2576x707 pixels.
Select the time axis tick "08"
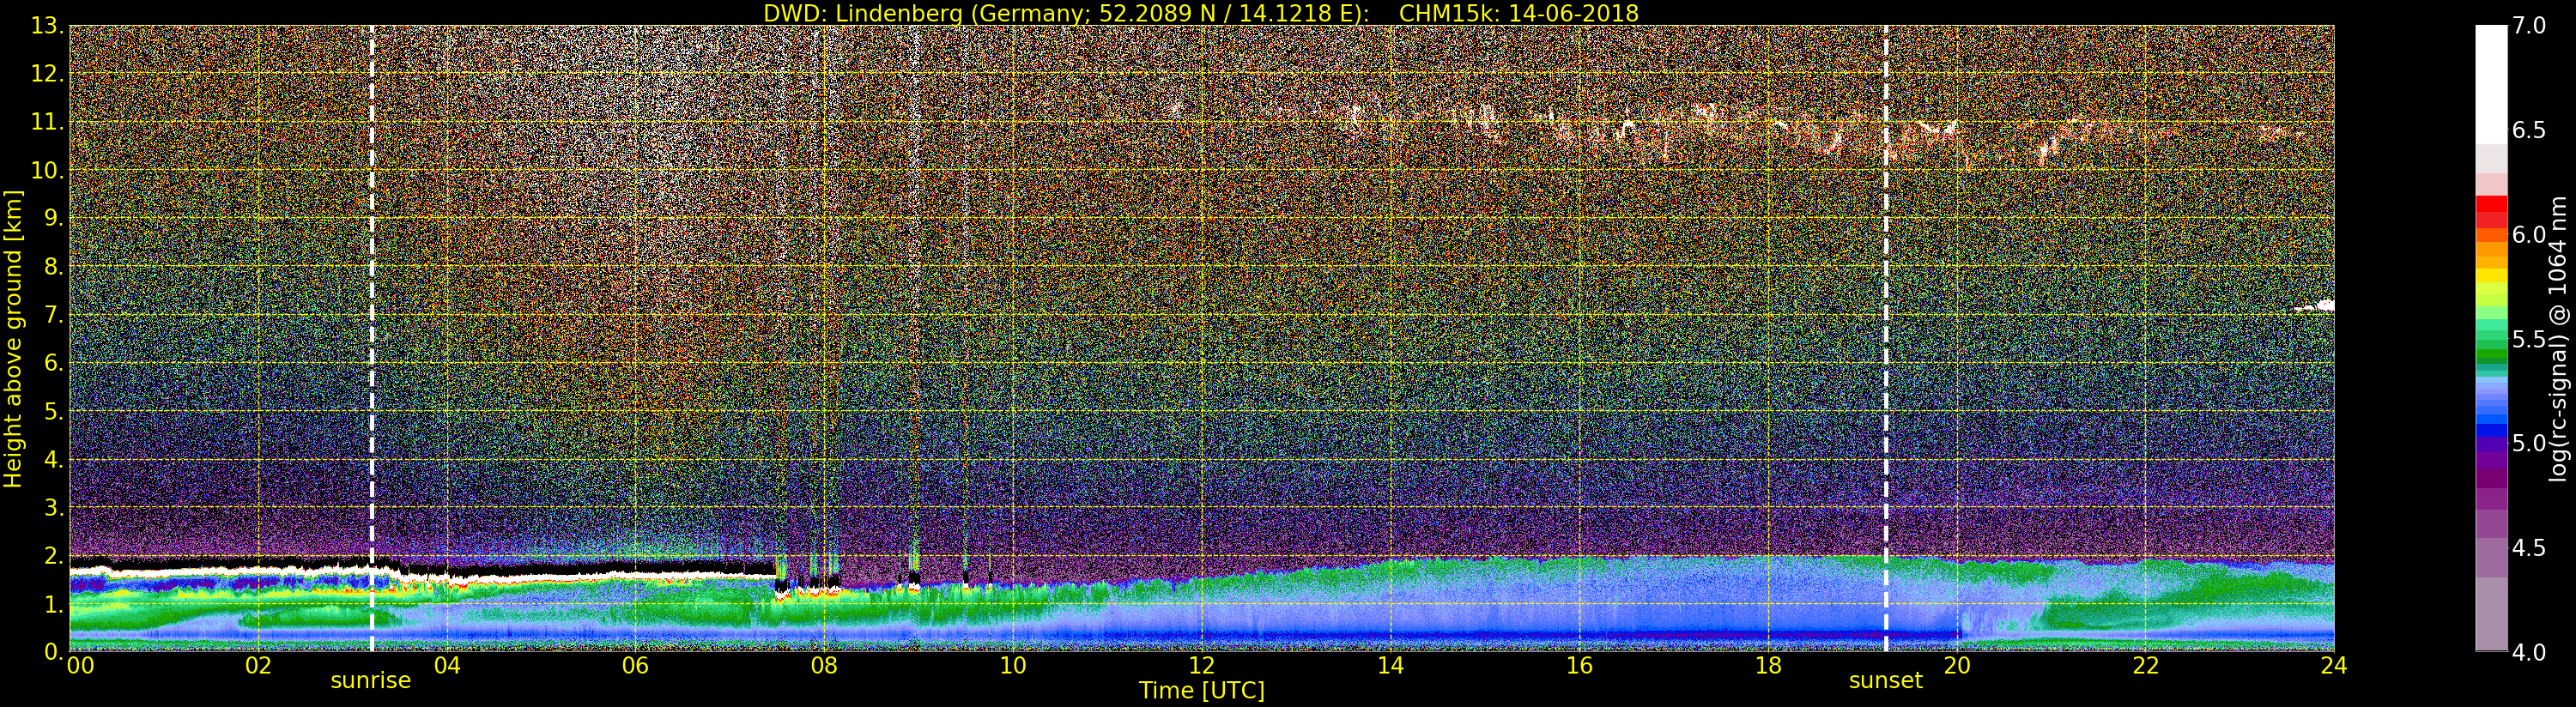coord(824,665)
